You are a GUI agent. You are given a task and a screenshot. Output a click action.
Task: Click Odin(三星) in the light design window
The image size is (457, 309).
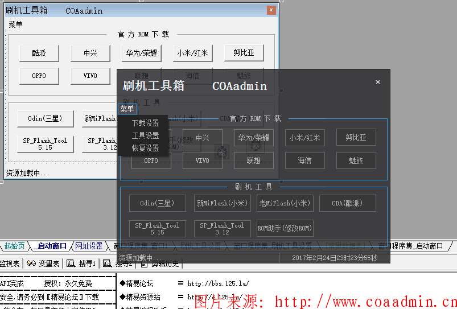45,118
